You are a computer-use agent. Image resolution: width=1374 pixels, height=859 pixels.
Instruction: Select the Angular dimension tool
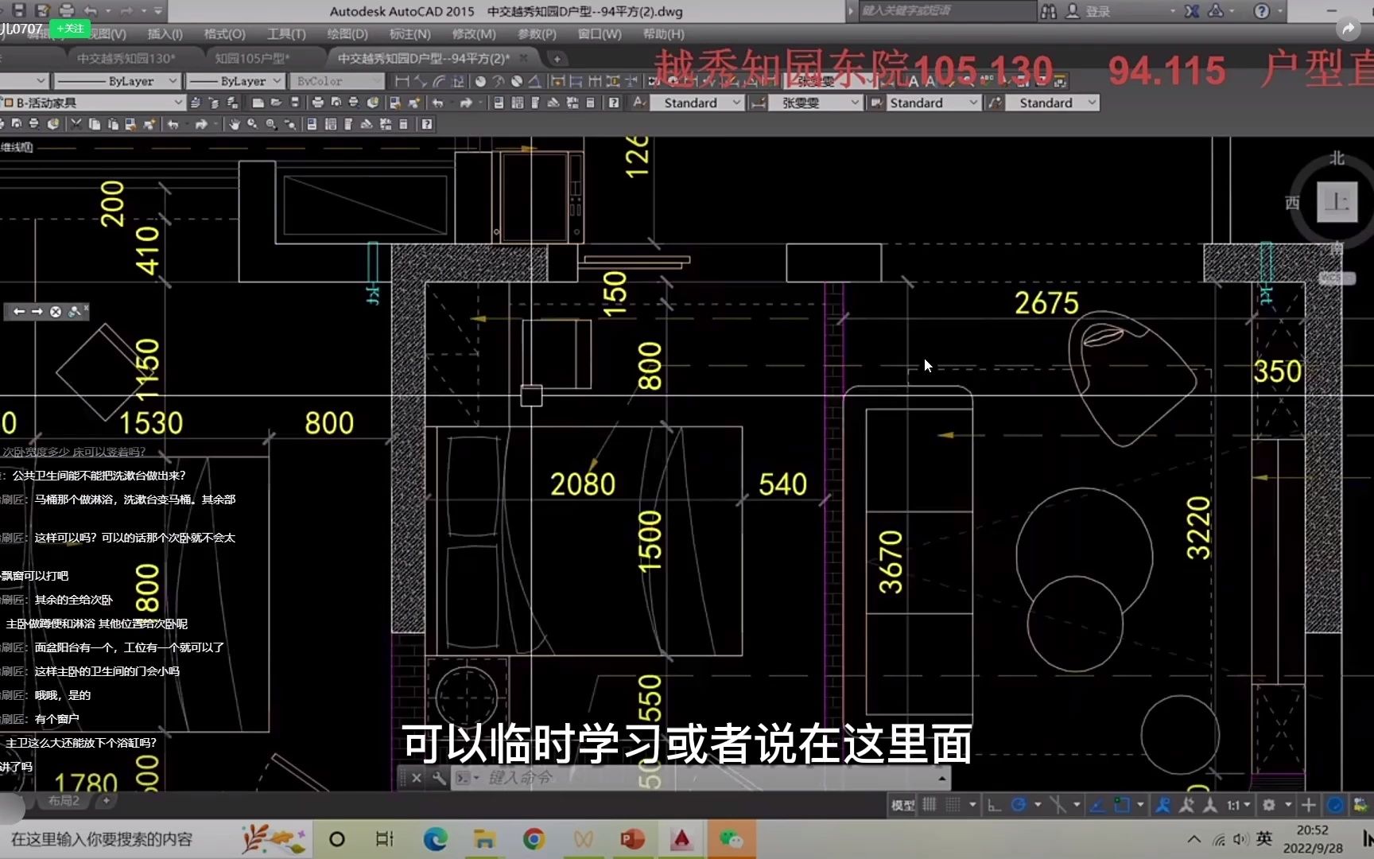tap(534, 81)
